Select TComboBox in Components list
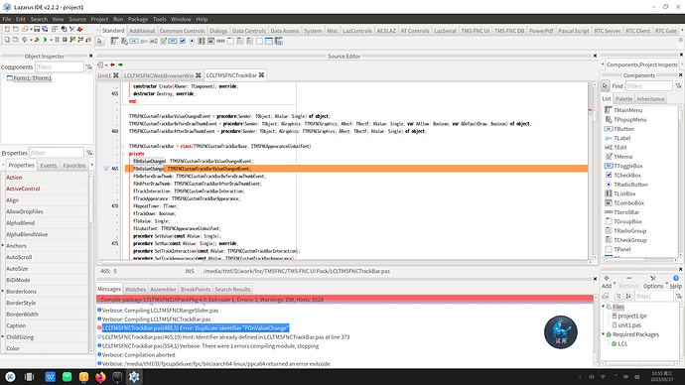685x385 pixels. tap(628, 203)
